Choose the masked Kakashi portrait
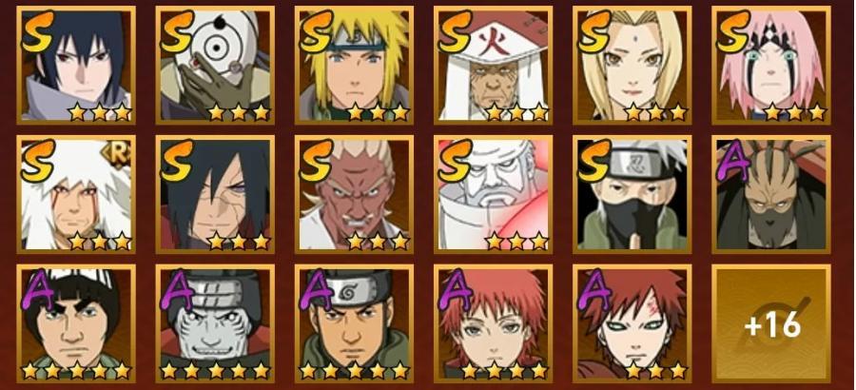This screenshot has width=856, height=390. (632, 194)
